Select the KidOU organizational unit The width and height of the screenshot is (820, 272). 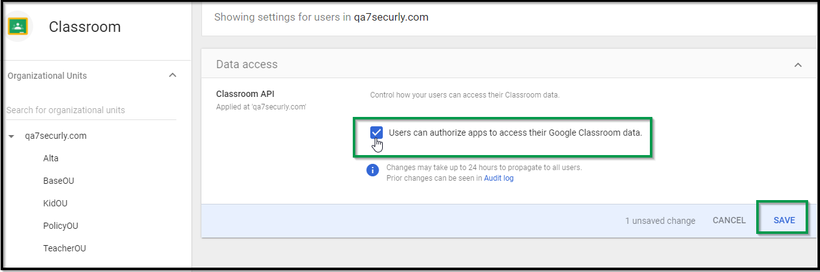coord(55,203)
